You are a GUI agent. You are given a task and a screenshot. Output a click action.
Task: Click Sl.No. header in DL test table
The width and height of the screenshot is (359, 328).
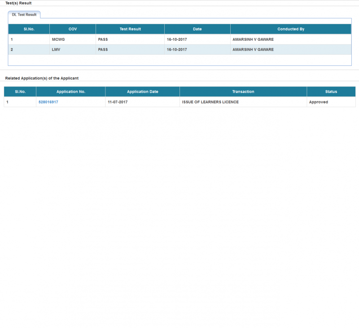pyautogui.click(x=29, y=29)
